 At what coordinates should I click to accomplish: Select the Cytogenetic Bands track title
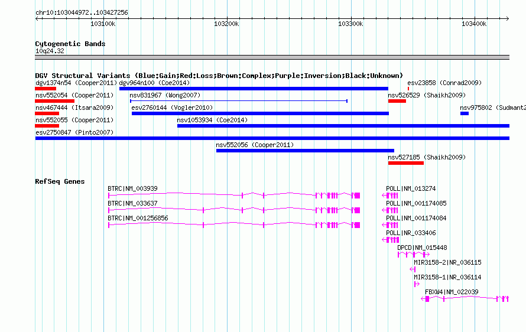tap(70, 44)
